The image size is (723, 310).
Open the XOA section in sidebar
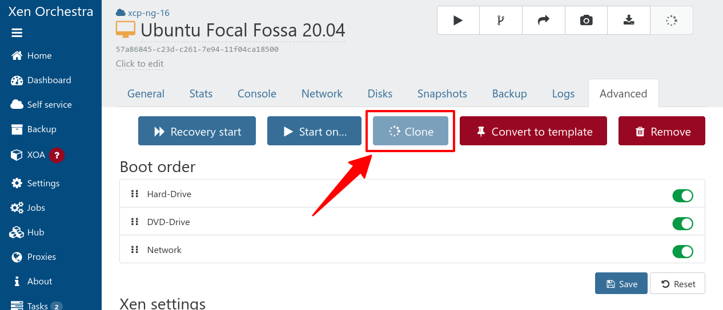(36, 154)
